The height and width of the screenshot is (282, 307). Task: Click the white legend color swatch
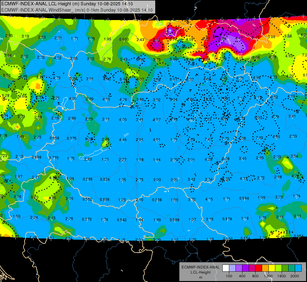coord(226,268)
